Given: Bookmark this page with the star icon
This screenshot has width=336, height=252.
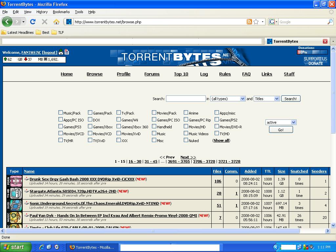Looking at the screenshot, I should [256, 22].
